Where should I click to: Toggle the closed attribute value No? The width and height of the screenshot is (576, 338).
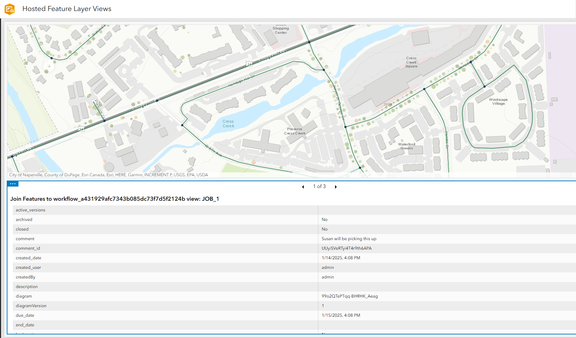(x=324, y=229)
